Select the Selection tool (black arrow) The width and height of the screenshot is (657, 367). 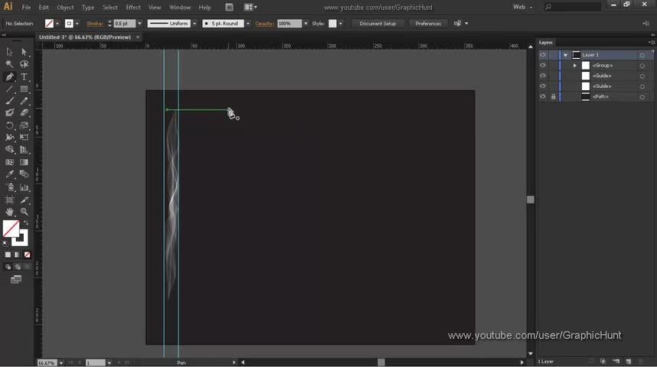[x=9, y=52]
